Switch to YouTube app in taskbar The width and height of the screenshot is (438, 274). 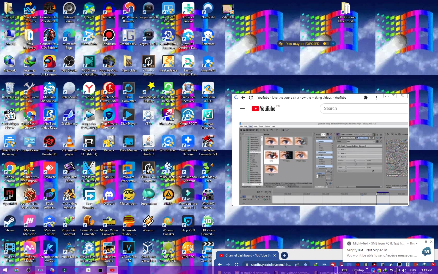point(112,270)
